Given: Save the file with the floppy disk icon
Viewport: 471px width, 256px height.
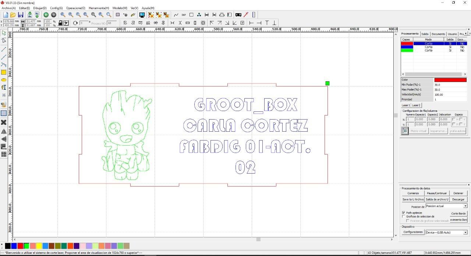Looking at the screenshot, I should pyautogui.click(x=21, y=15).
